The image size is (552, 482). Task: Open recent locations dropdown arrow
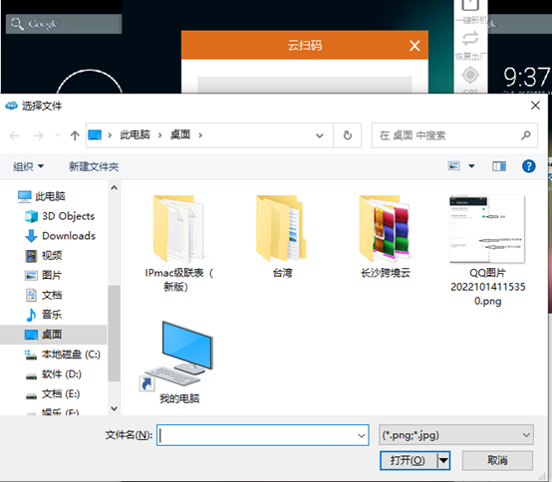coord(58,135)
